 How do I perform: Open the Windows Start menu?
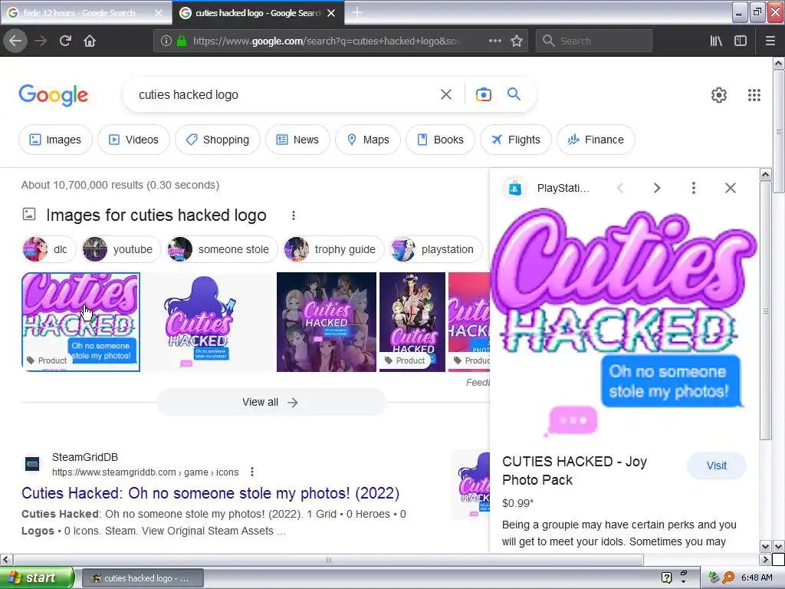click(x=37, y=577)
